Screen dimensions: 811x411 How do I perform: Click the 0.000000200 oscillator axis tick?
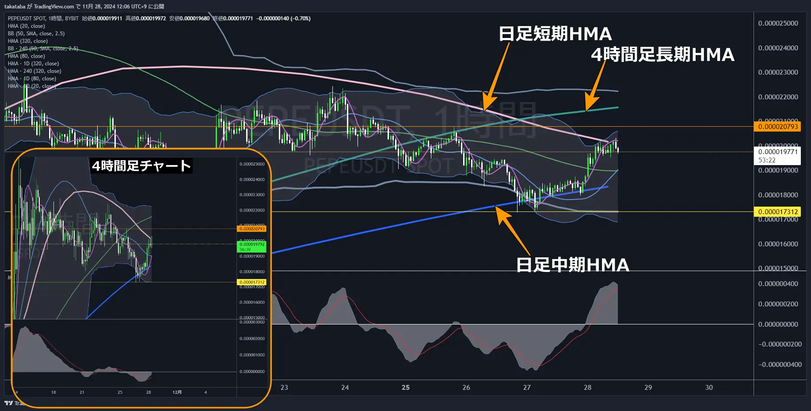[x=778, y=304]
